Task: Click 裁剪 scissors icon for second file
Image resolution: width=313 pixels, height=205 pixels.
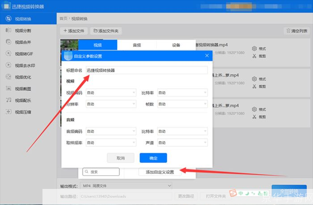Action: click(254, 86)
